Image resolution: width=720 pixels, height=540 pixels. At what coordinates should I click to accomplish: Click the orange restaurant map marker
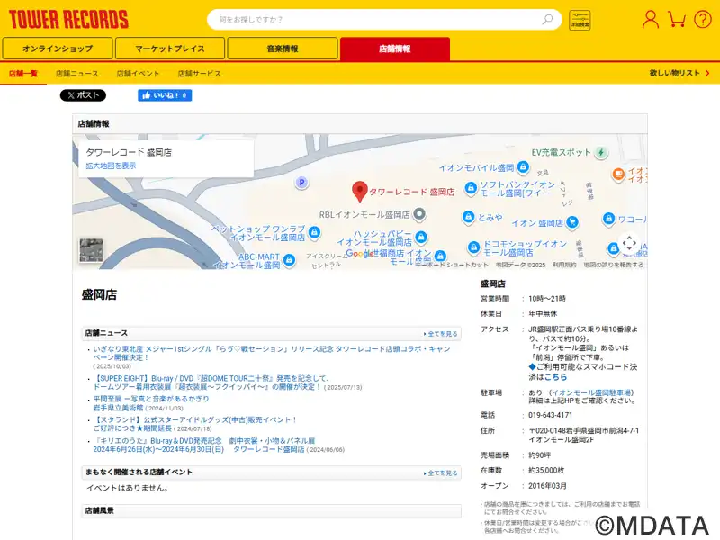coord(618,175)
